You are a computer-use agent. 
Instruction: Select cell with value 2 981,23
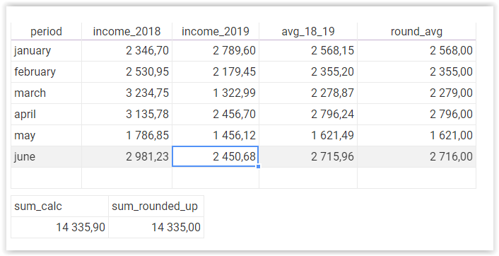click(x=127, y=157)
